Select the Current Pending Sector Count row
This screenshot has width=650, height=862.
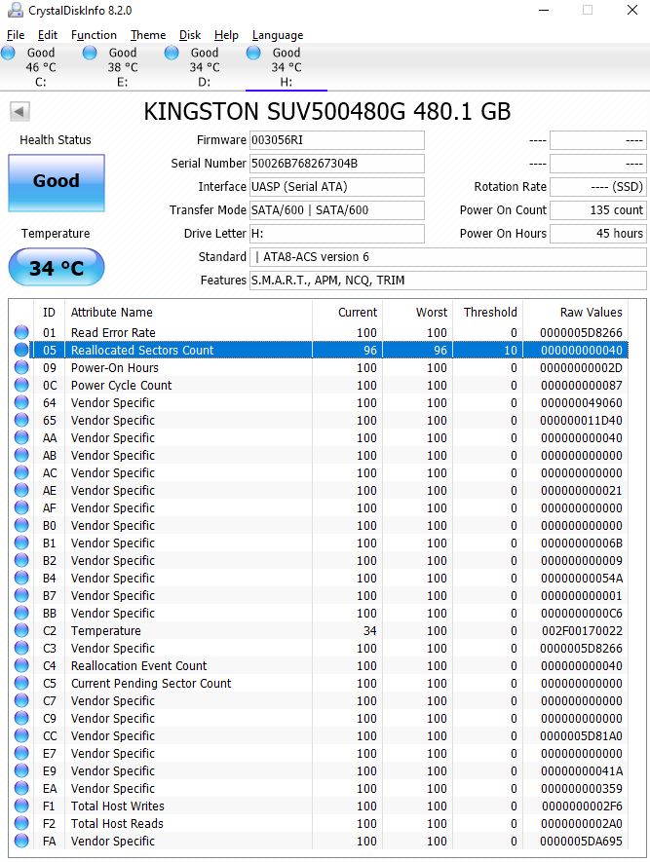tap(151, 684)
